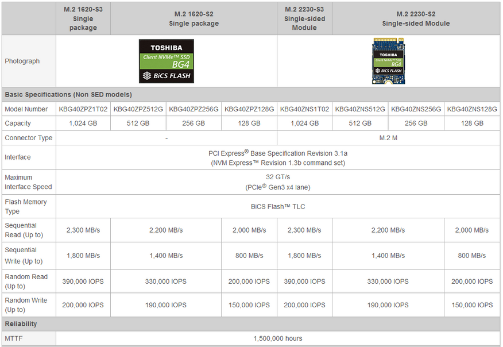Click the 32 GT/s speed value

pyautogui.click(x=278, y=177)
